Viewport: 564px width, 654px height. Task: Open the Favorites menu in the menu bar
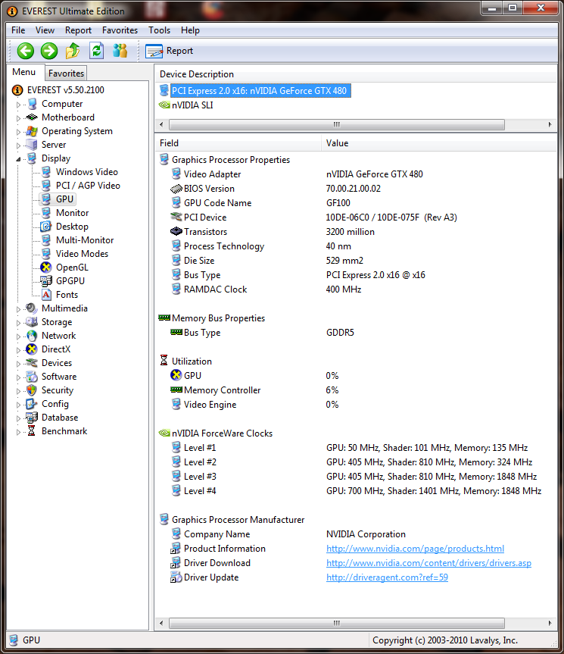tap(120, 30)
